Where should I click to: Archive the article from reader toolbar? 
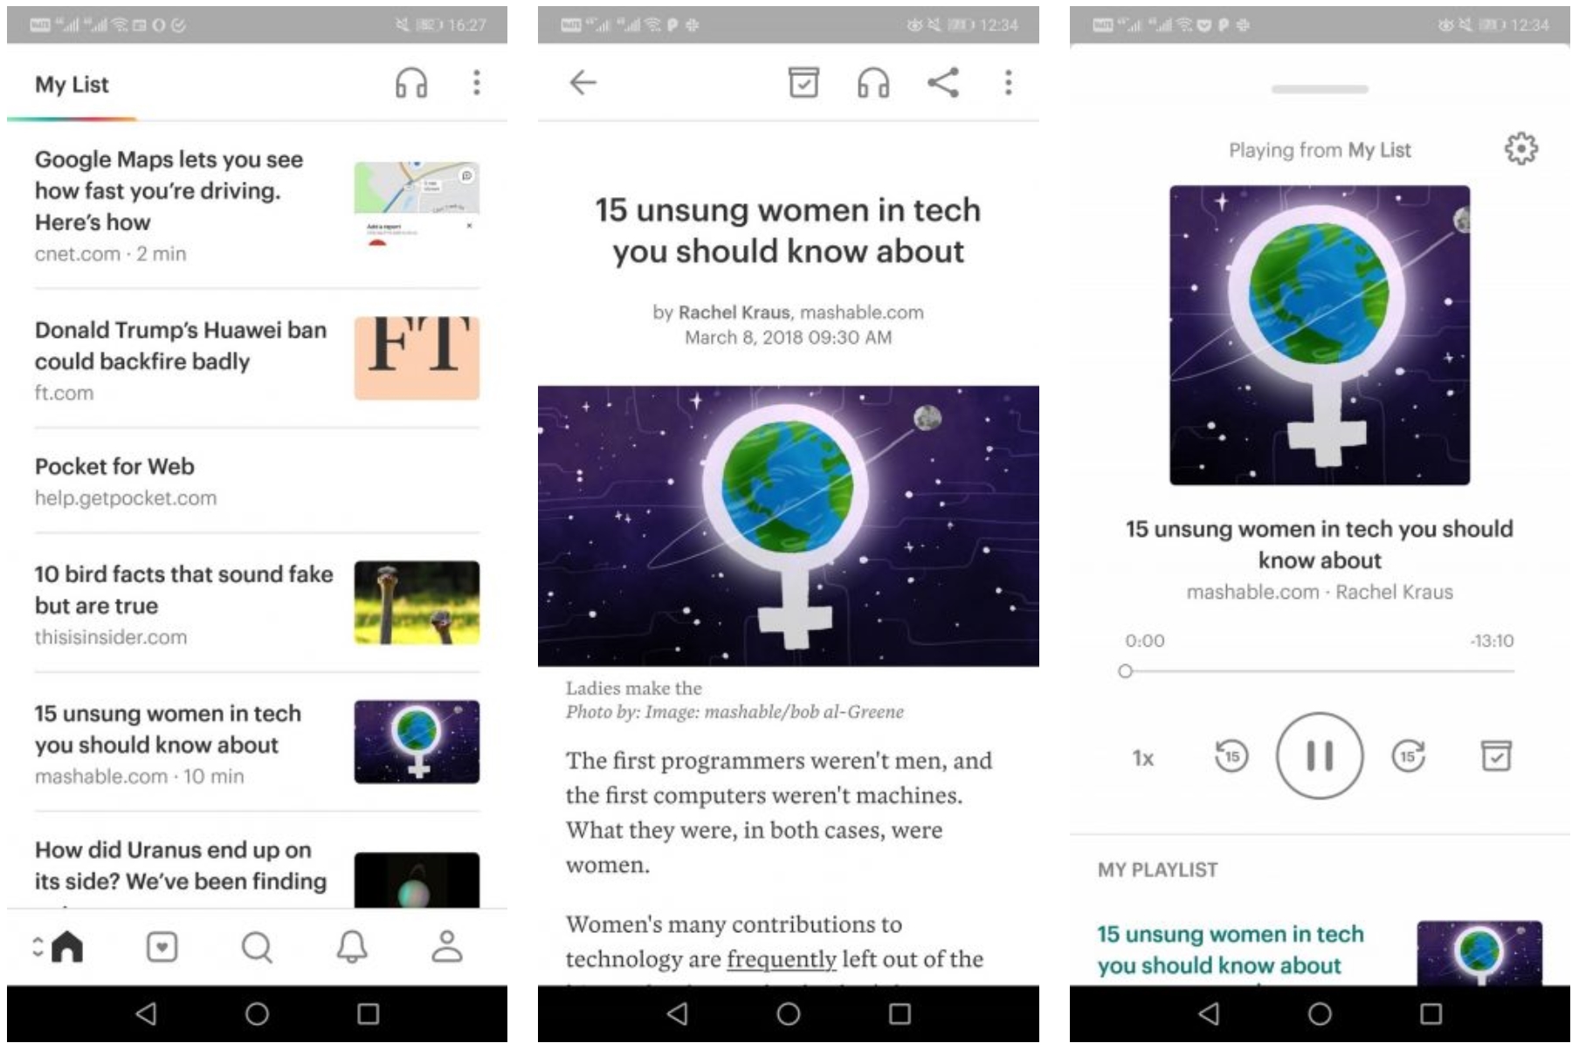(803, 82)
